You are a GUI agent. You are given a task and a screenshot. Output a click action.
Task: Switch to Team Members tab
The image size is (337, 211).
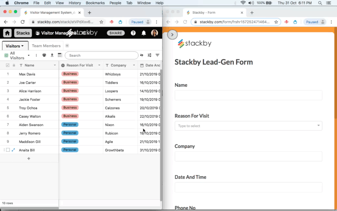46,46
